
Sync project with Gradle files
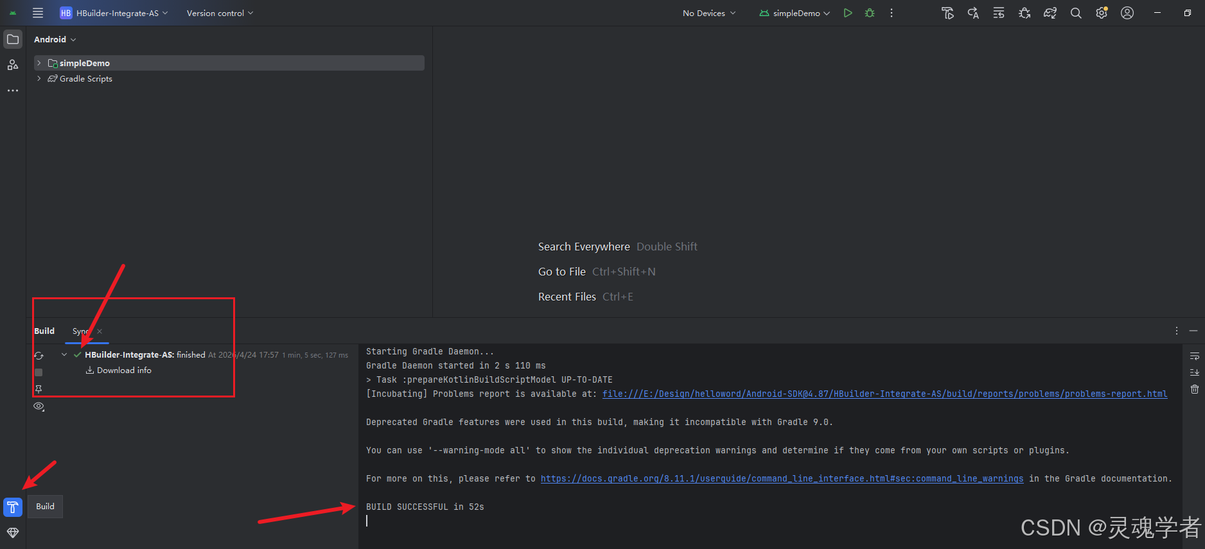tap(1050, 13)
